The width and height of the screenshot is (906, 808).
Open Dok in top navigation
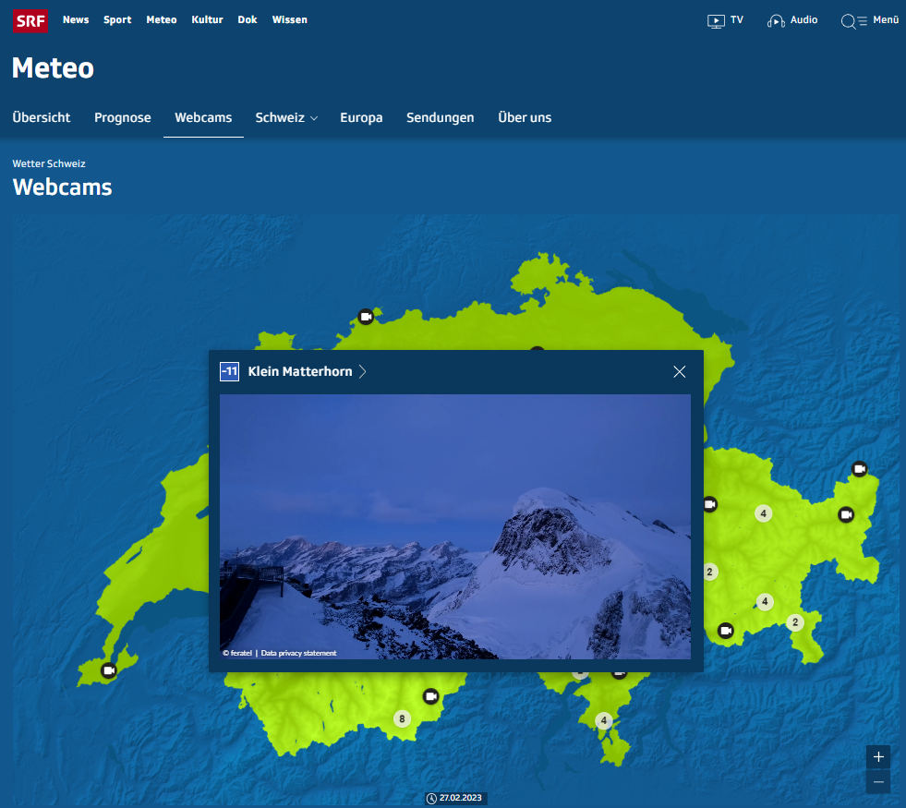pos(248,19)
